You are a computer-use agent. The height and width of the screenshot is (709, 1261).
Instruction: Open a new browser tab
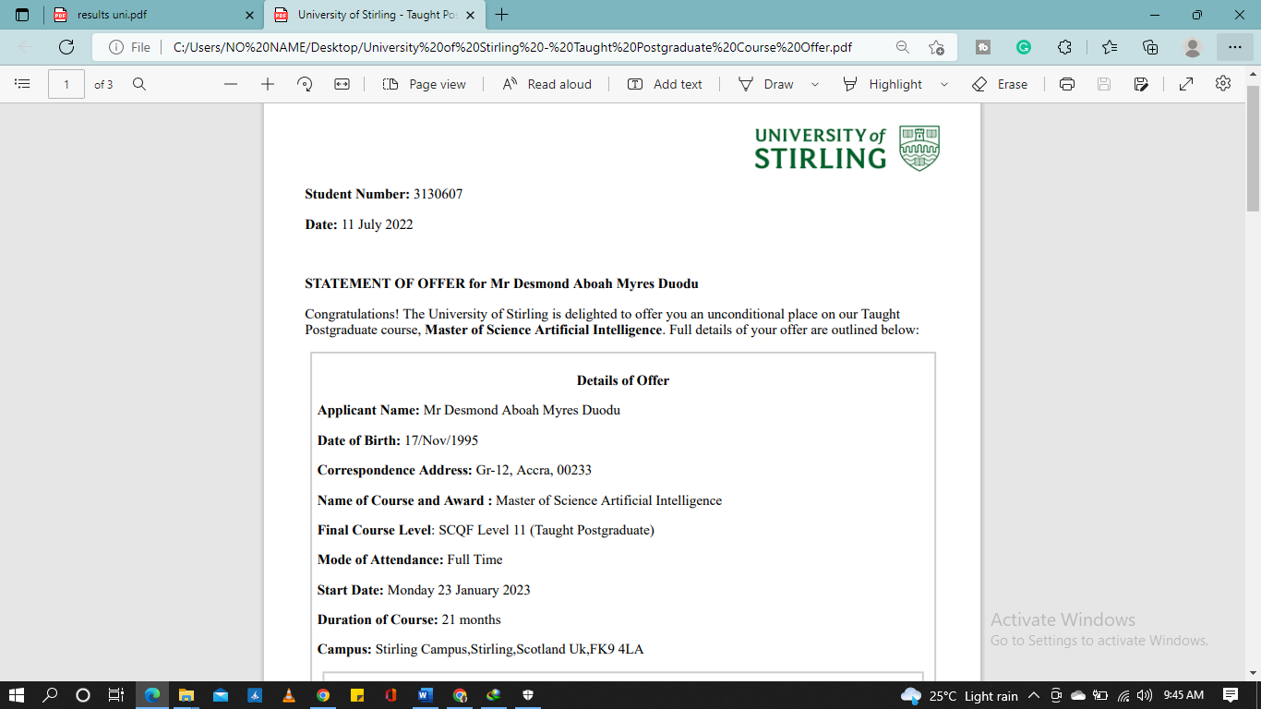tap(501, 15)
